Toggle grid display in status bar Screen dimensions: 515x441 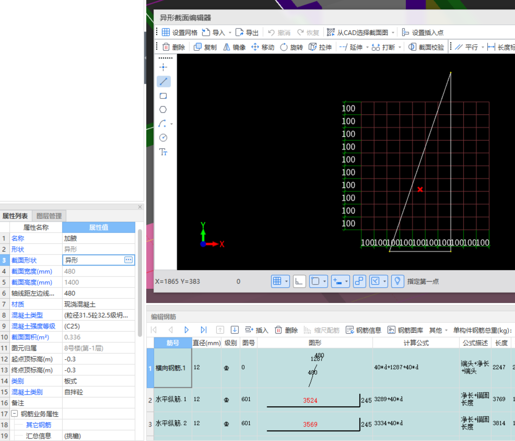[277, 281]
